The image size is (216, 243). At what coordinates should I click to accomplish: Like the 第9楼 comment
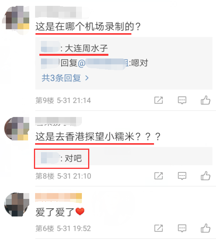[205, 100]
